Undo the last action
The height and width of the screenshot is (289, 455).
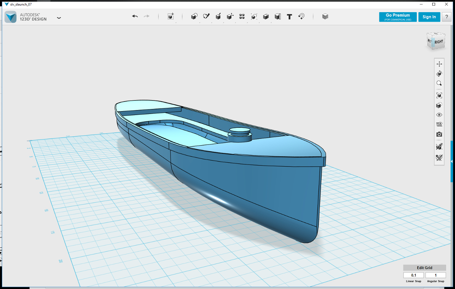pyautogui.click(x=135, y=16)
